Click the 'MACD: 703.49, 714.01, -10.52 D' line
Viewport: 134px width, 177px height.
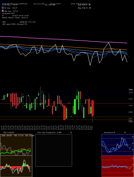click(x=15, y=18)
